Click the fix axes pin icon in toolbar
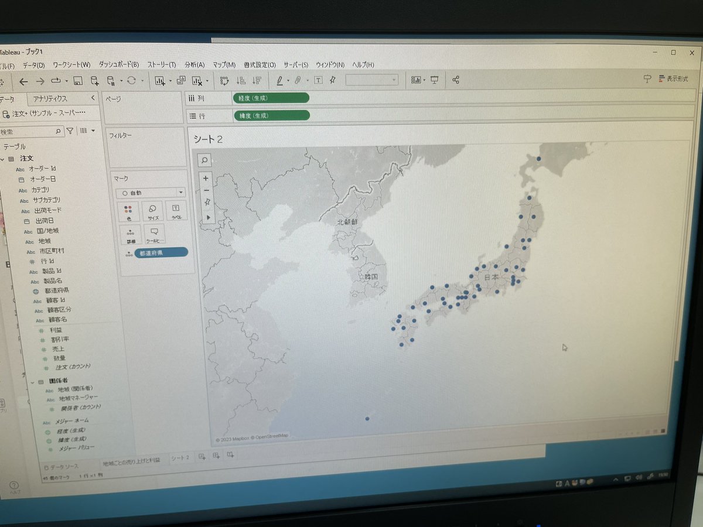703x527 pixels. [x=333, y=80]
